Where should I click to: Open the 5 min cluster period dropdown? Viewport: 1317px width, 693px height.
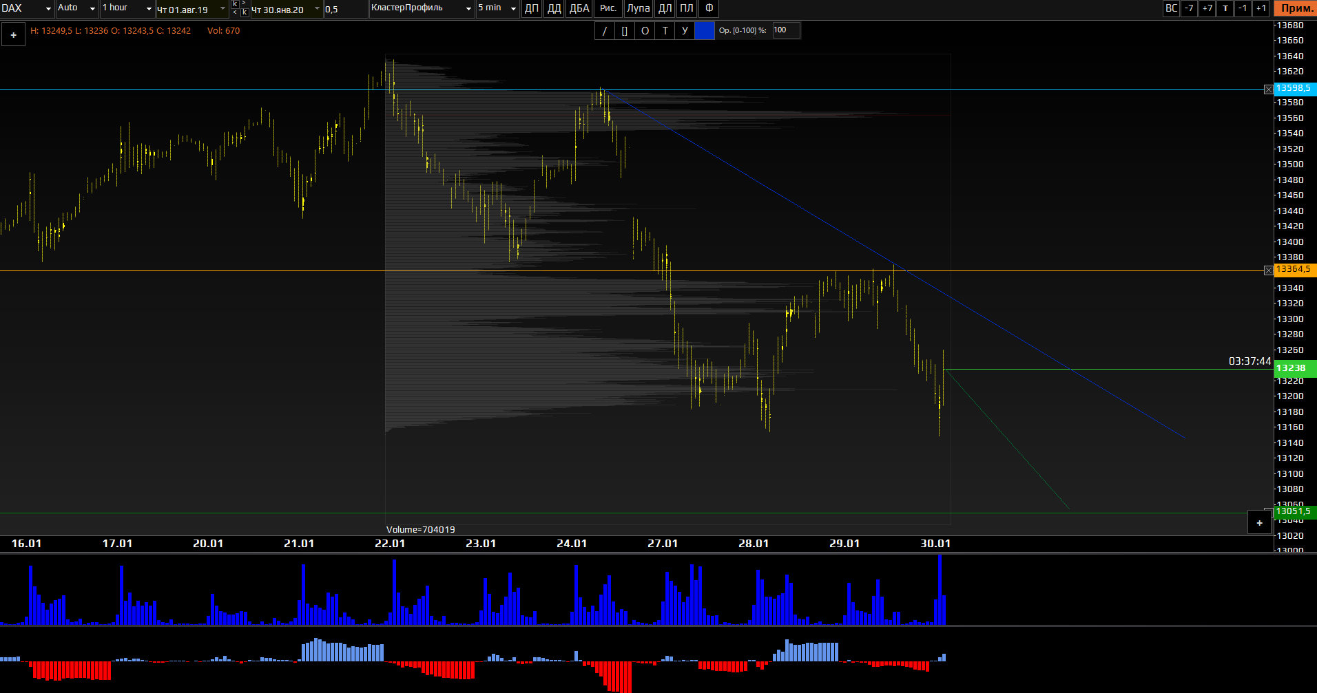pyautogui.click(x=497, y=8)
